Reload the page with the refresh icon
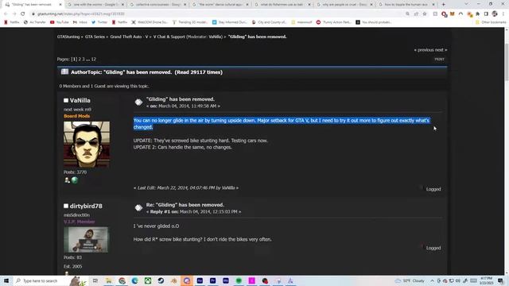The width and height of the screenshot is (509, 286). click(23, 14)
